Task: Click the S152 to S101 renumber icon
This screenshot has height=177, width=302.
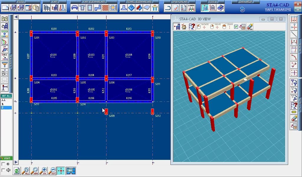Action: pos(5,57)
